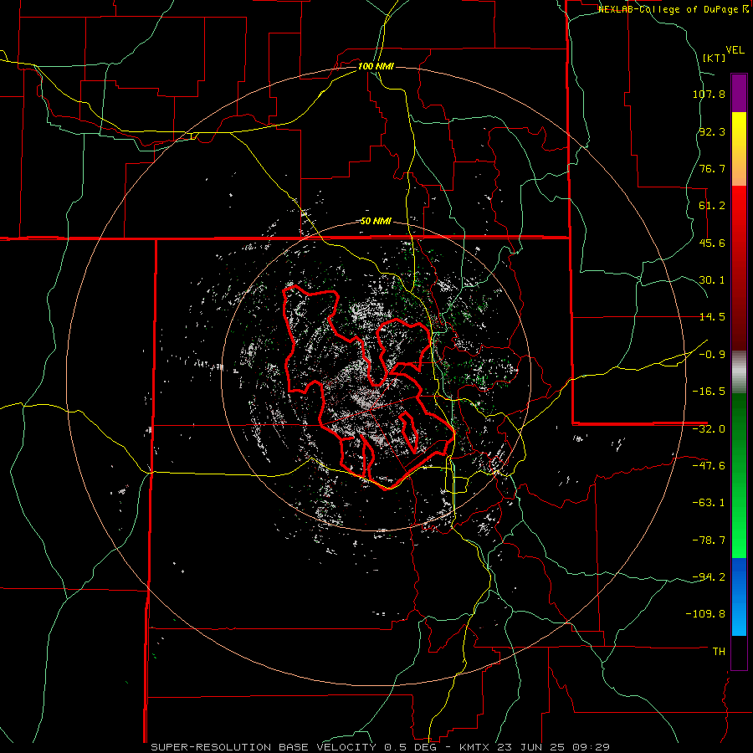Viewport: 753px width, 753px height.
Task: Select the 100 NMI range ring label
Action: click(x=376, y=66)
